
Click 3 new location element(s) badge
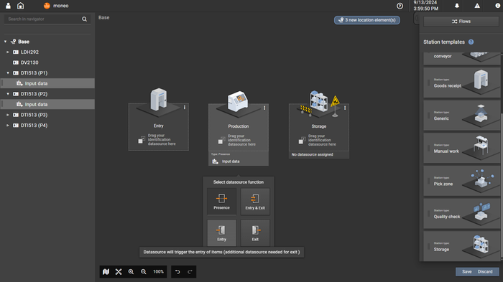tap(367, 20)
